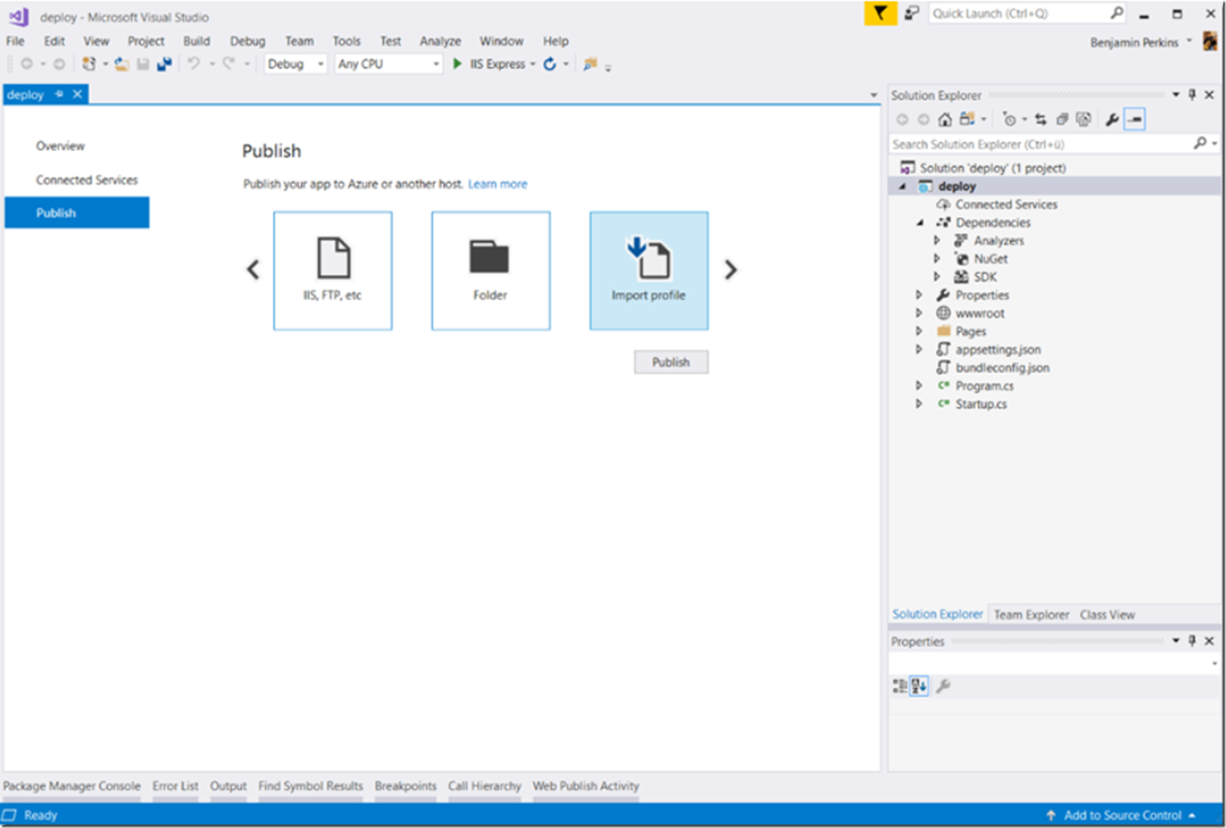Select bundleconfig.json in Solution Explorer
The image size is (1226, 828).
point(1002,368)
